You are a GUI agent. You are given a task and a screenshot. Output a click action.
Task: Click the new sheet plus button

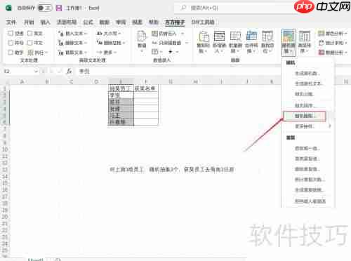tap(58, 259)
